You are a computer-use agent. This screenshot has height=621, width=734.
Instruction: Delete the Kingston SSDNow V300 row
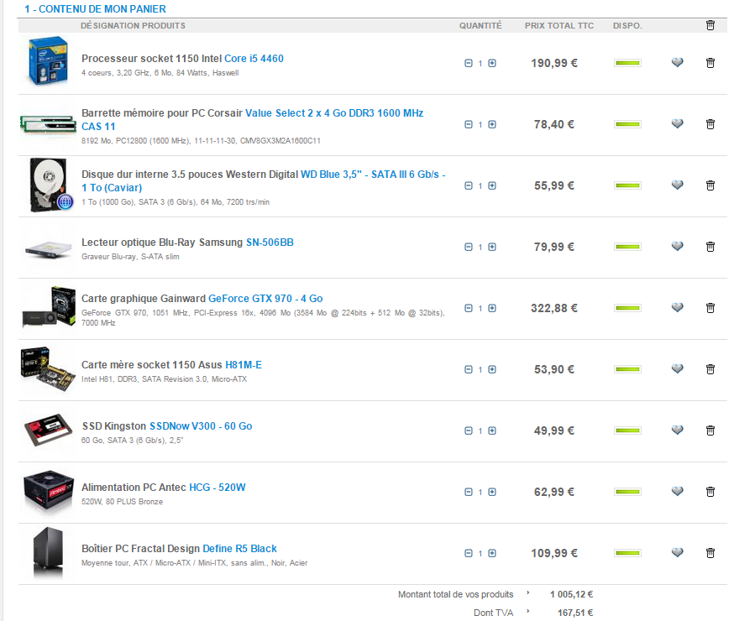710,431
